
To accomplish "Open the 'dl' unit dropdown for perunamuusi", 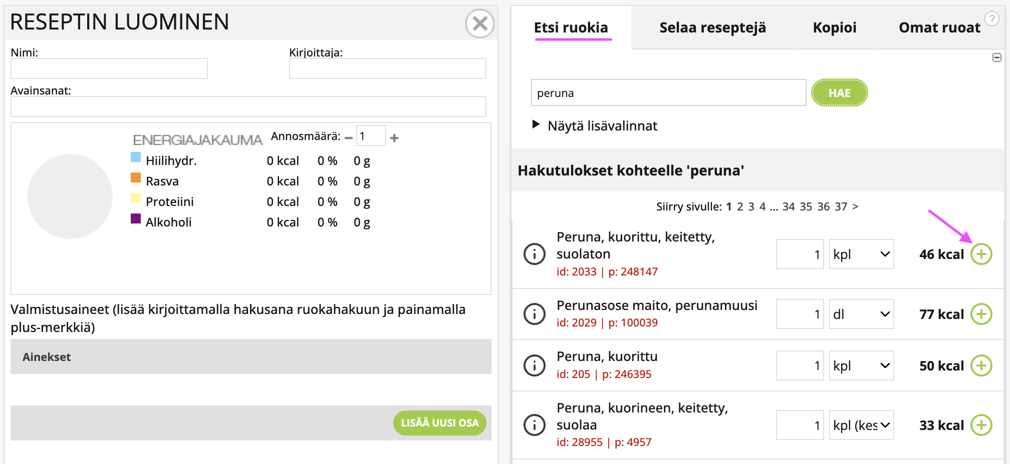I will pos(861,314).
